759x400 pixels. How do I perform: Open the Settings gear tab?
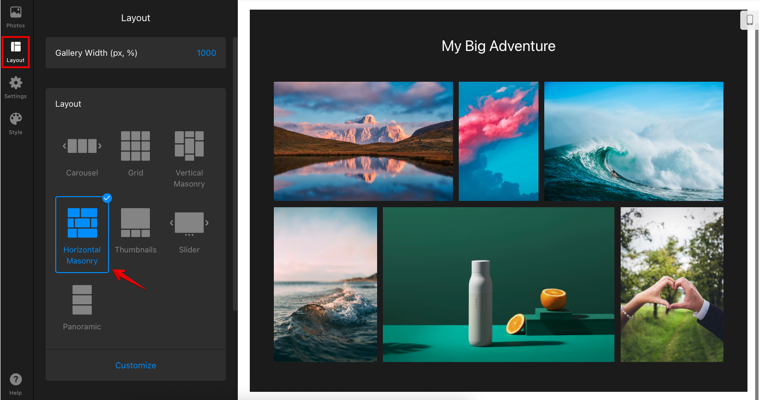[15, 88]
